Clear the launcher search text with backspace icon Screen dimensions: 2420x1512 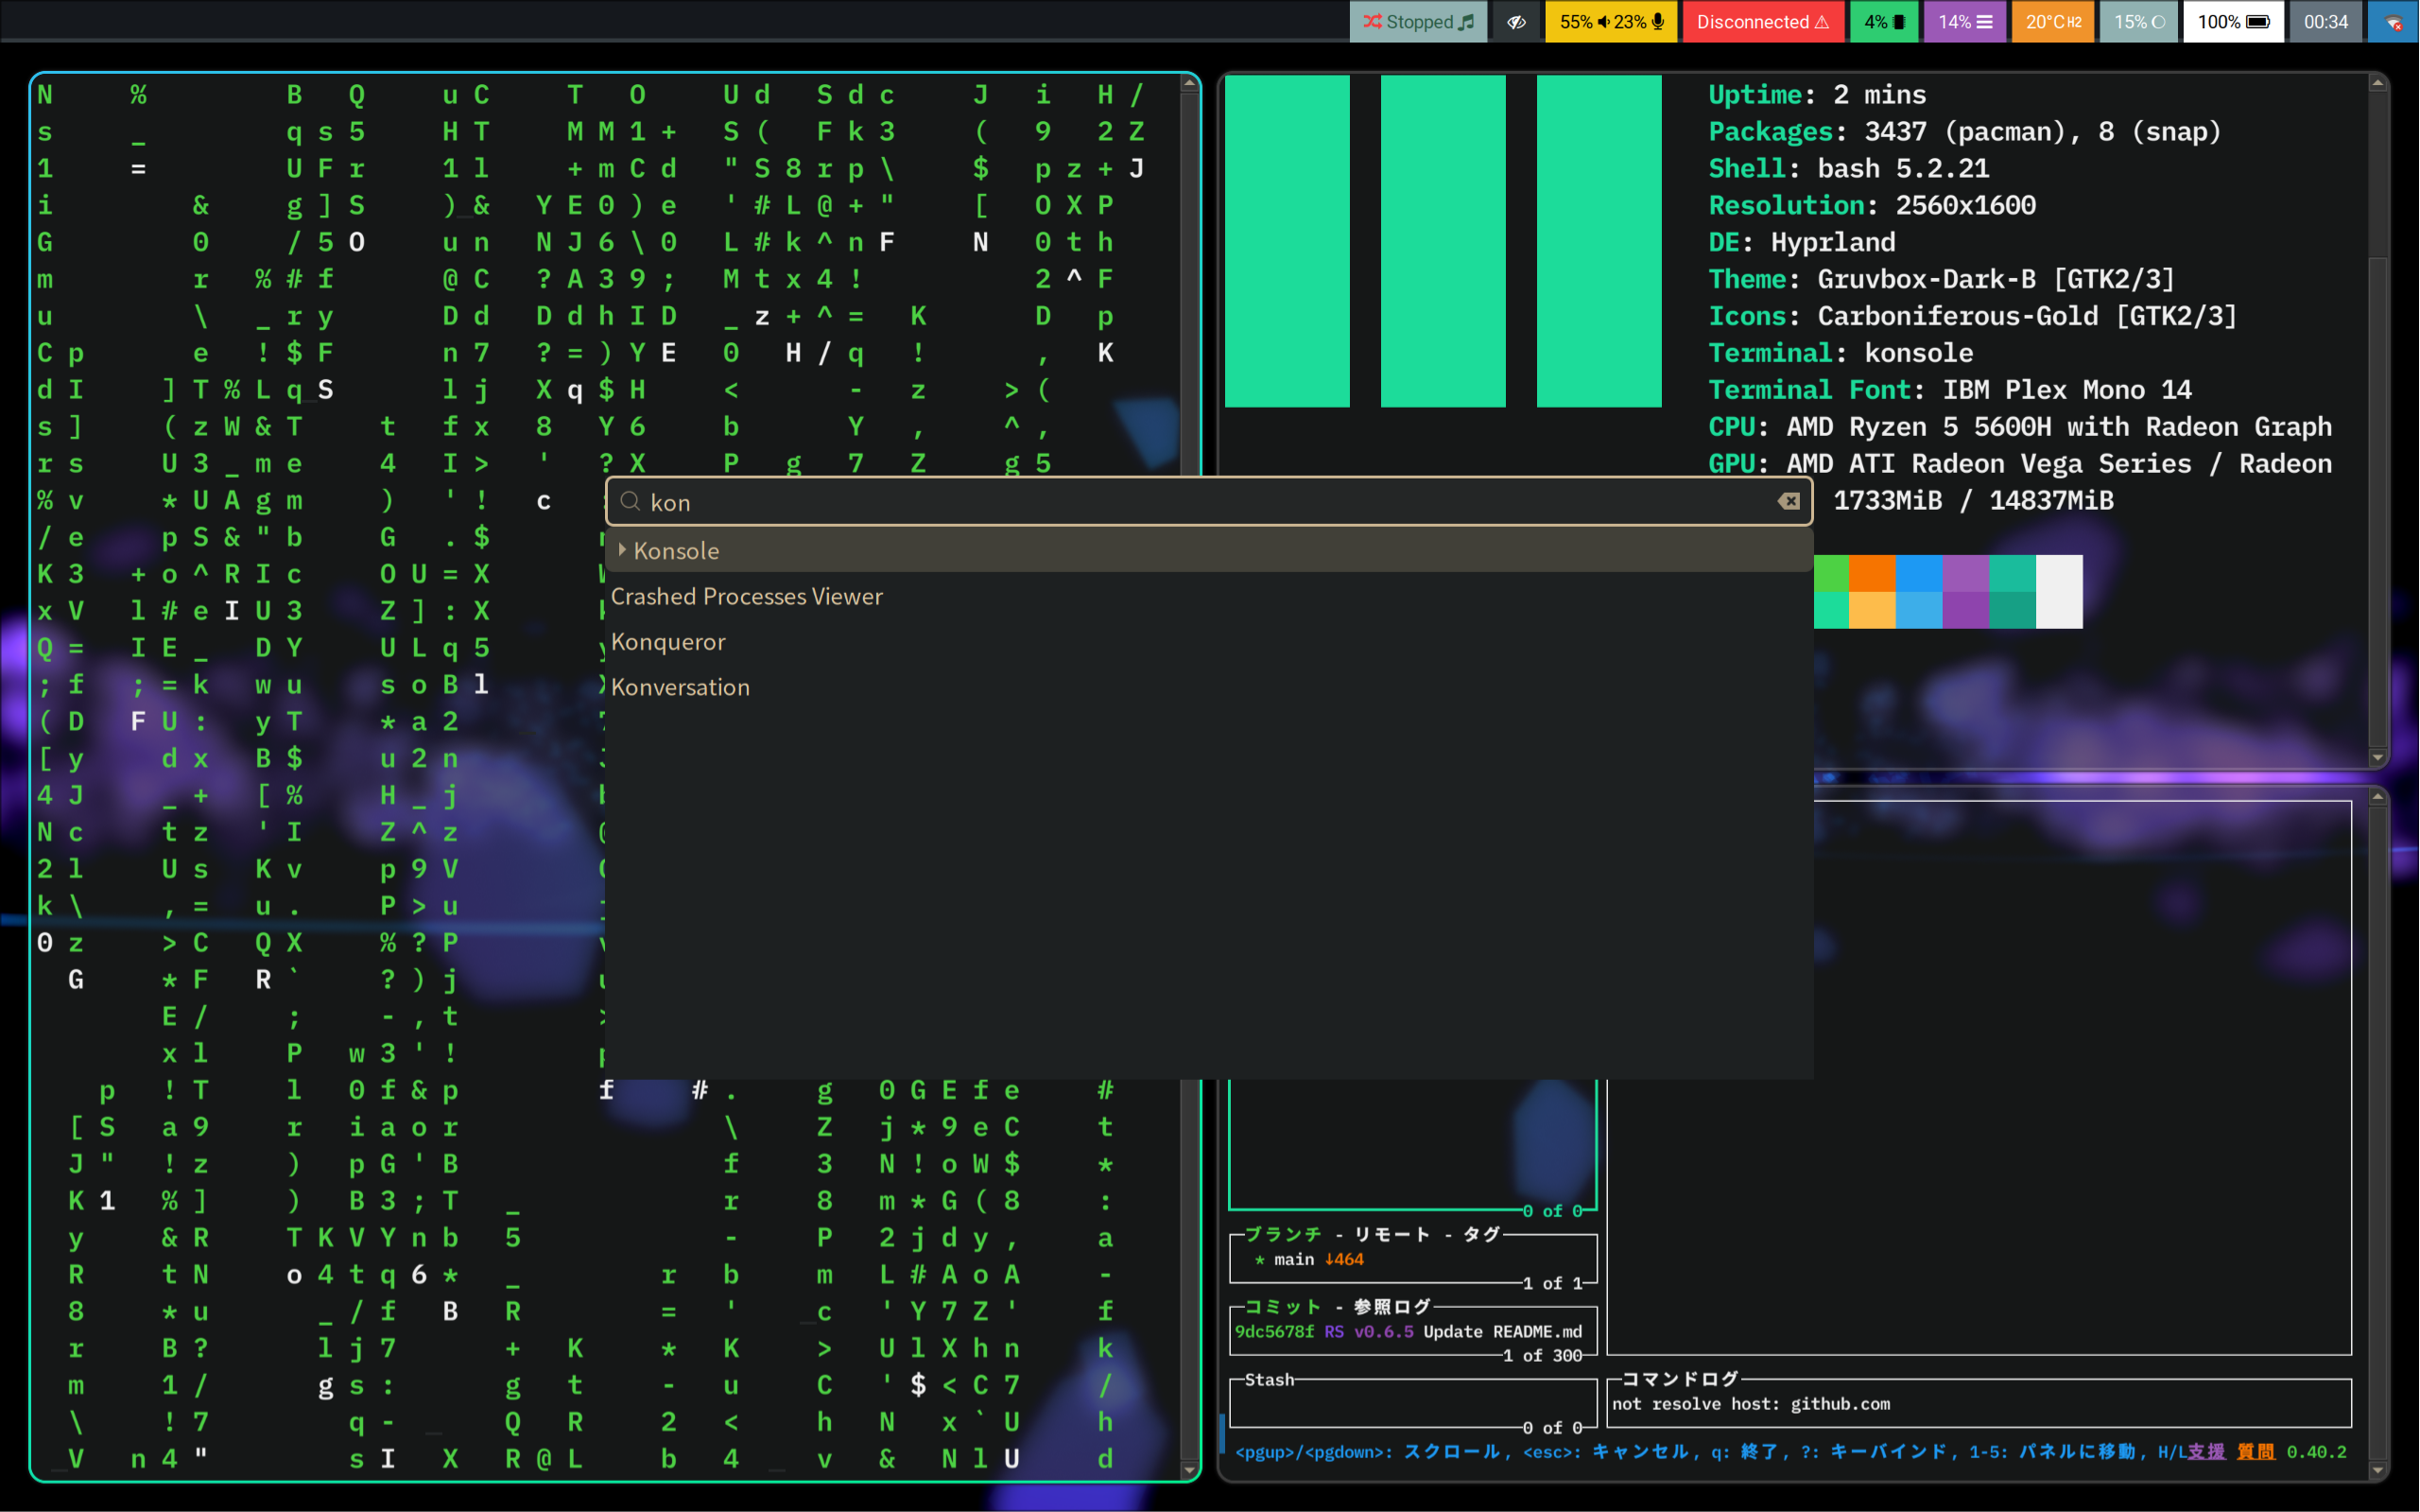click(1789, 501)
